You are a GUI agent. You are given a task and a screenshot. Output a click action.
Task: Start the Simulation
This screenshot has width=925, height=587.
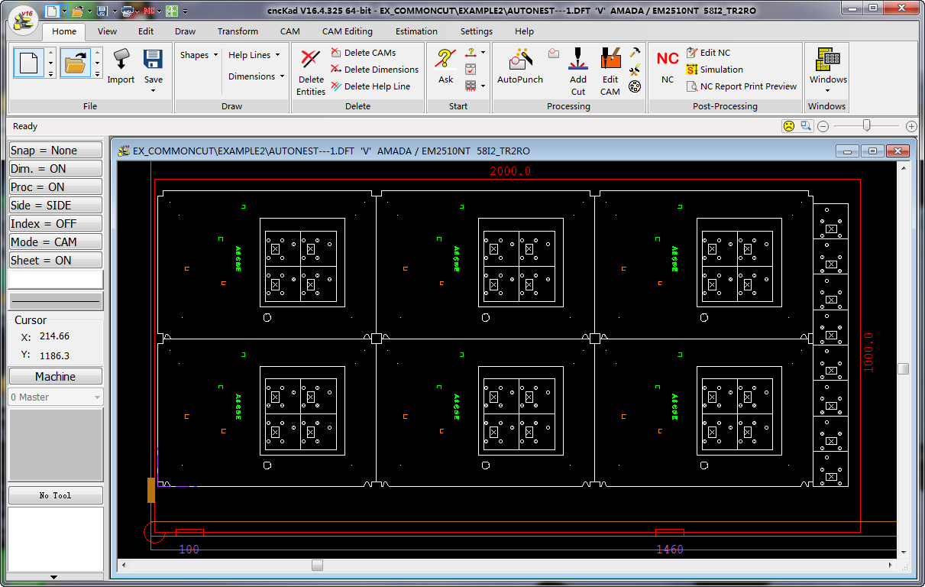(714, 70)
